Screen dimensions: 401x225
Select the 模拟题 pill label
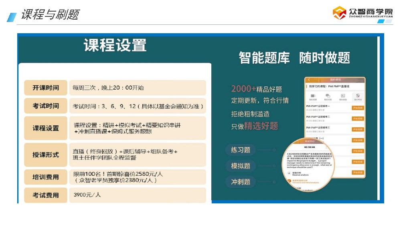point(241,166)
